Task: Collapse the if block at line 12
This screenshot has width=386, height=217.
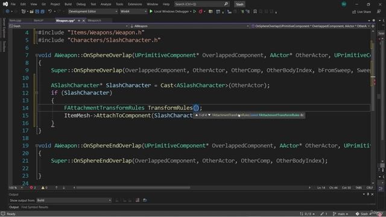Action: (36, 93)
